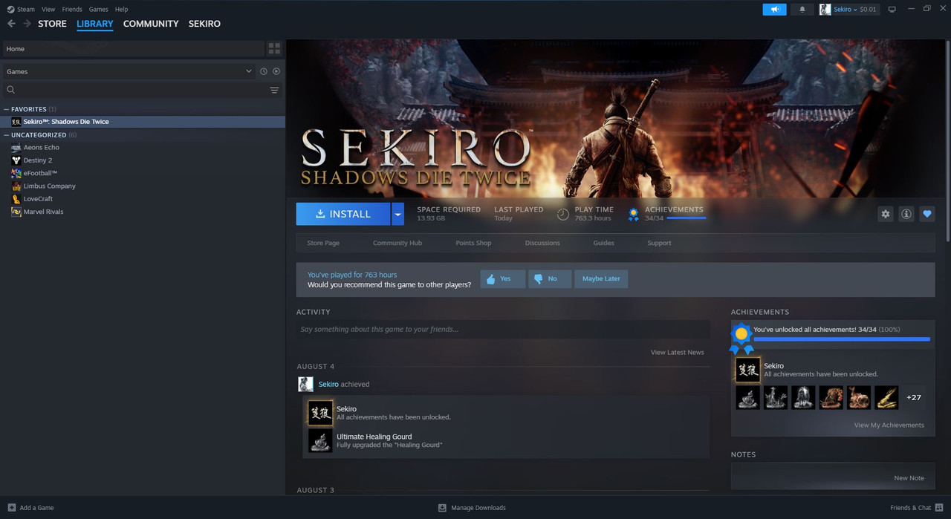
Task: Click View My Achievements
Action: (889, 425)
